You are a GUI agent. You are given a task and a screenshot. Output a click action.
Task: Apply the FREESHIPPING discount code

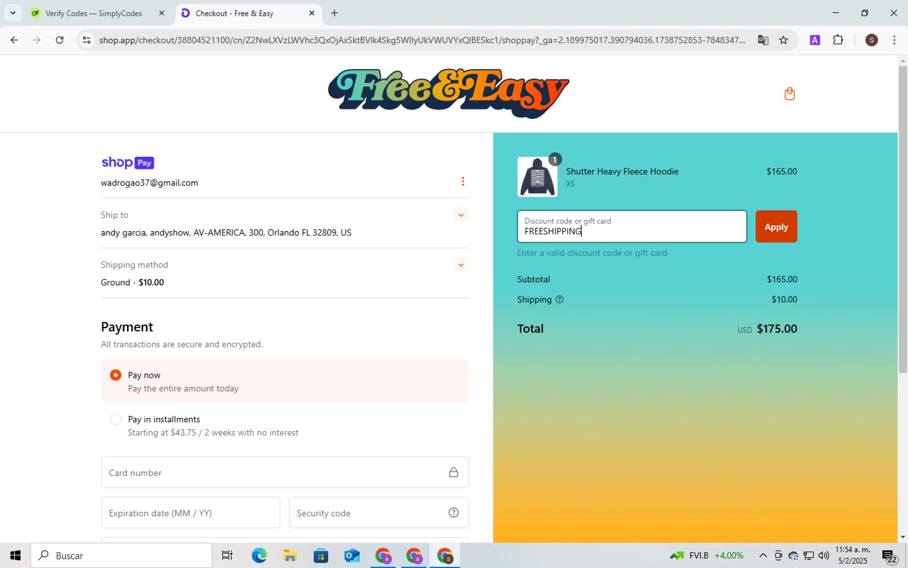click(776, 226)
